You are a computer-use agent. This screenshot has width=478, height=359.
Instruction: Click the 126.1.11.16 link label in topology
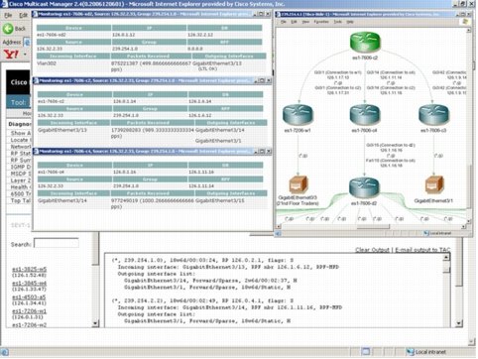[391, 93]
